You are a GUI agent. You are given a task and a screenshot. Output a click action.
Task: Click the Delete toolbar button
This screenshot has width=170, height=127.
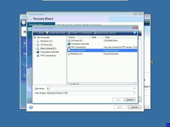click(x=39, y=33)
